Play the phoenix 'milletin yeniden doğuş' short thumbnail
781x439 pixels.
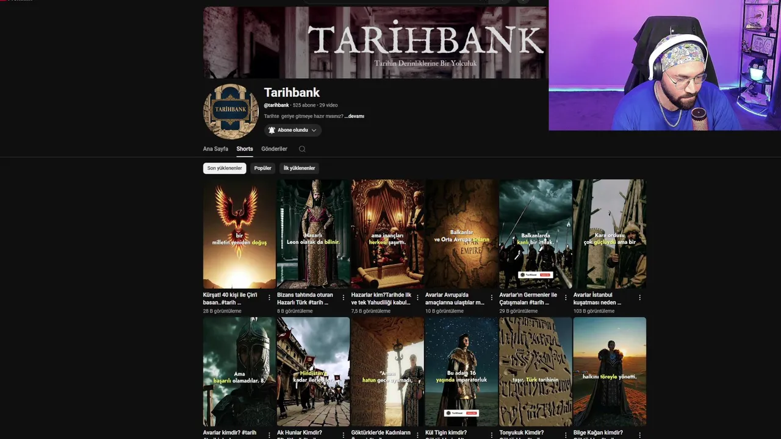(x=239, y=234)
